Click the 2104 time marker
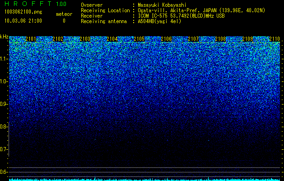 [112, 39]
